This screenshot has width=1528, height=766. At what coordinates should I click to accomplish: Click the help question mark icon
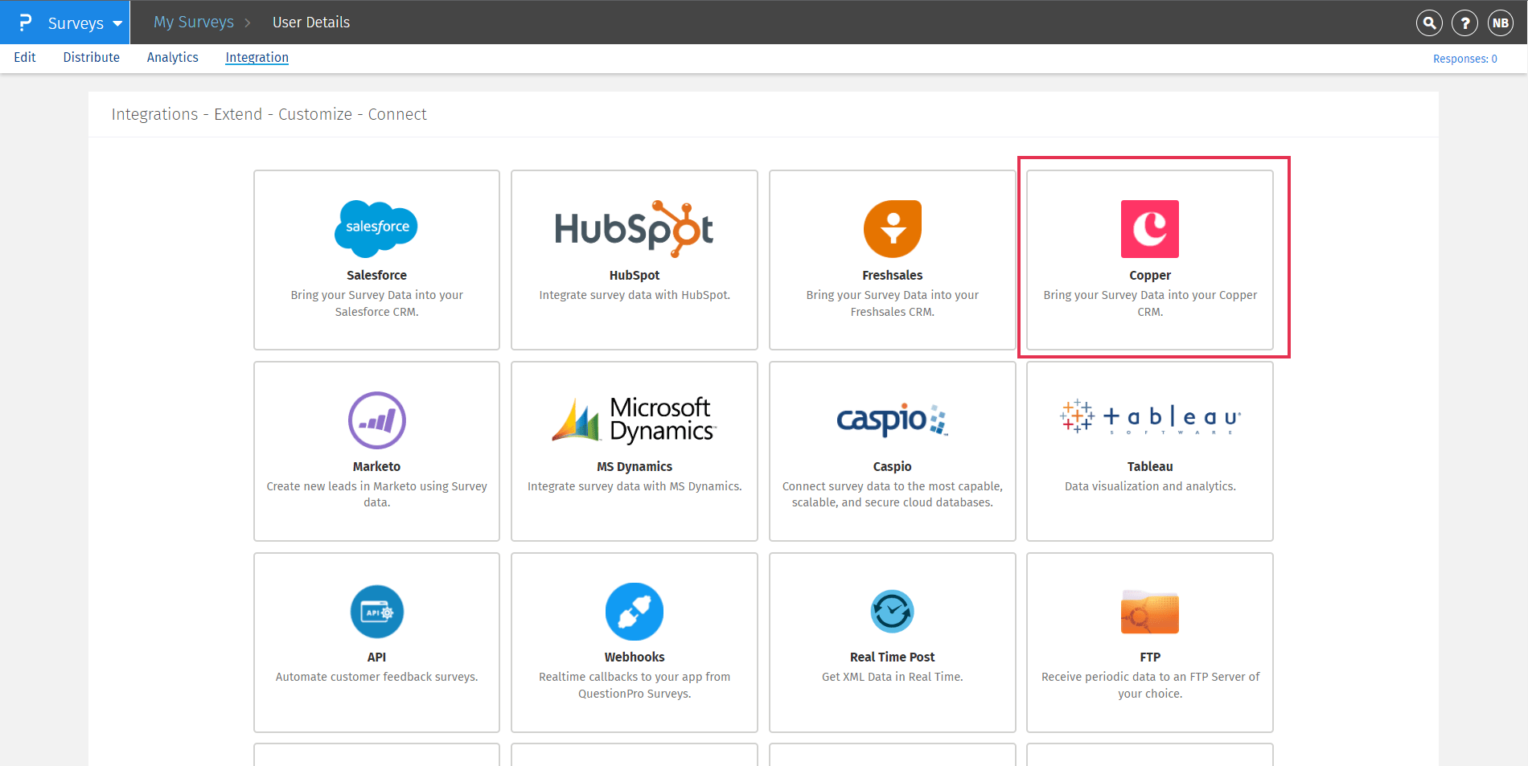coord(1464,23)
